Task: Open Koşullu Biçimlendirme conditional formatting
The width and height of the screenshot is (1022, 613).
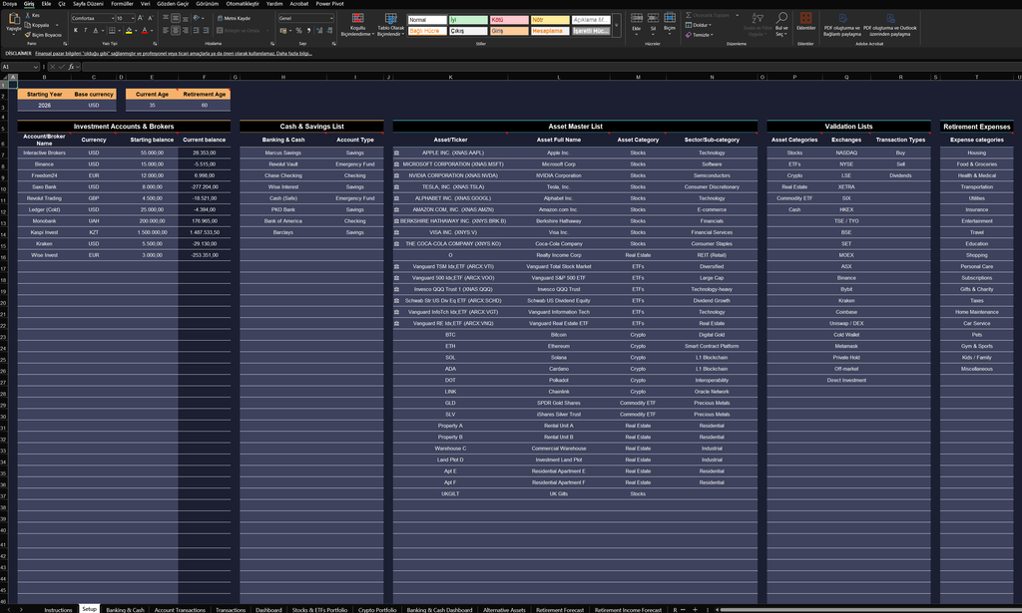Action: [x=358, y=25]
